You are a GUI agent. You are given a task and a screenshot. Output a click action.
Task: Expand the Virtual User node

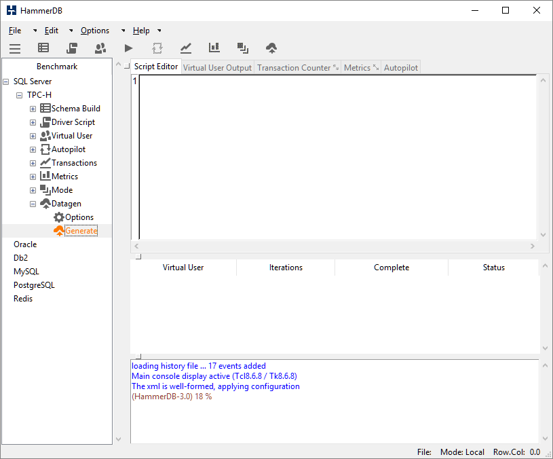[x=33, y=136]
